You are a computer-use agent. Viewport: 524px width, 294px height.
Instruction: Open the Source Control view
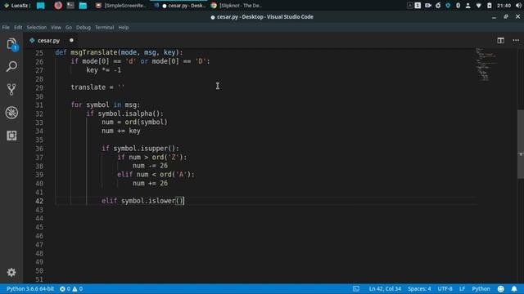(11, 89)
